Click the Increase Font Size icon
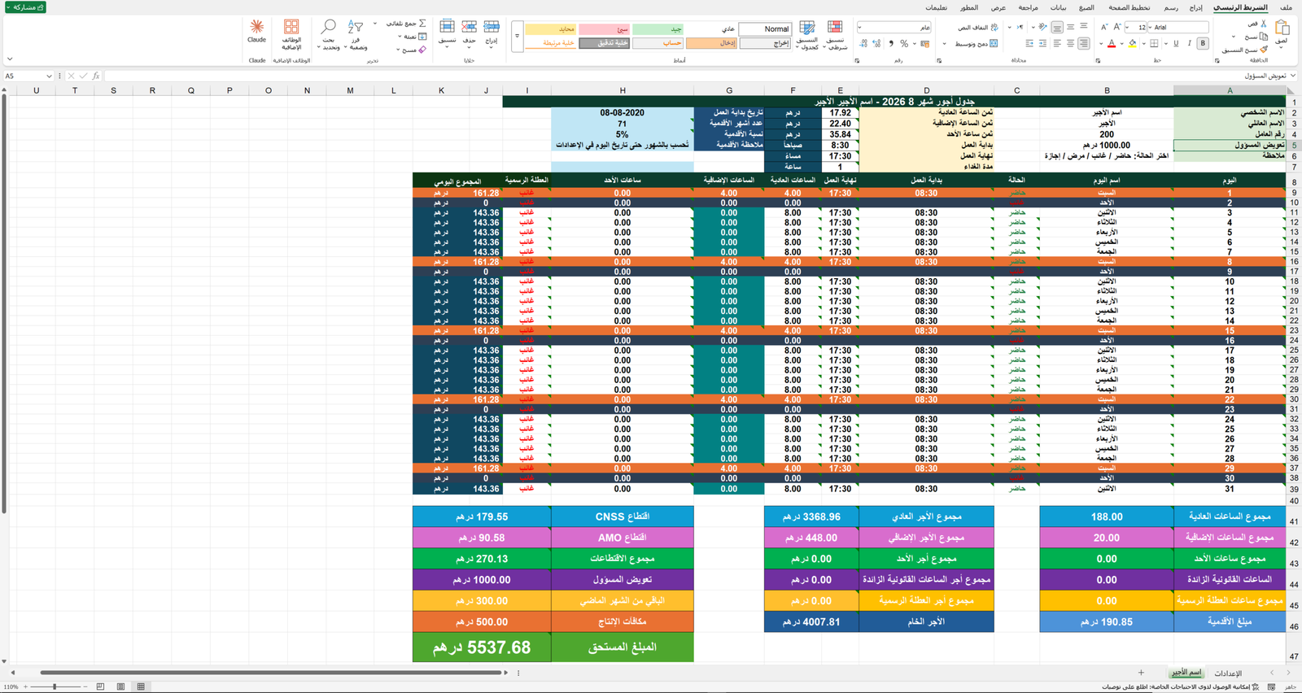This screenshot has width=1302, height=693. pos(1117,27)
